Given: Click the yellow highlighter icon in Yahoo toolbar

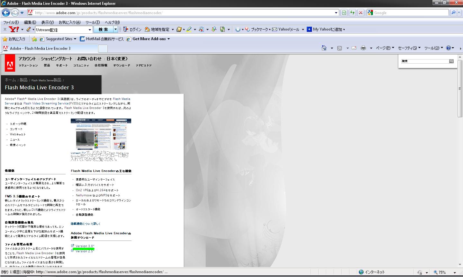Looking at the screenshot, I should click(x=189, y=29).
